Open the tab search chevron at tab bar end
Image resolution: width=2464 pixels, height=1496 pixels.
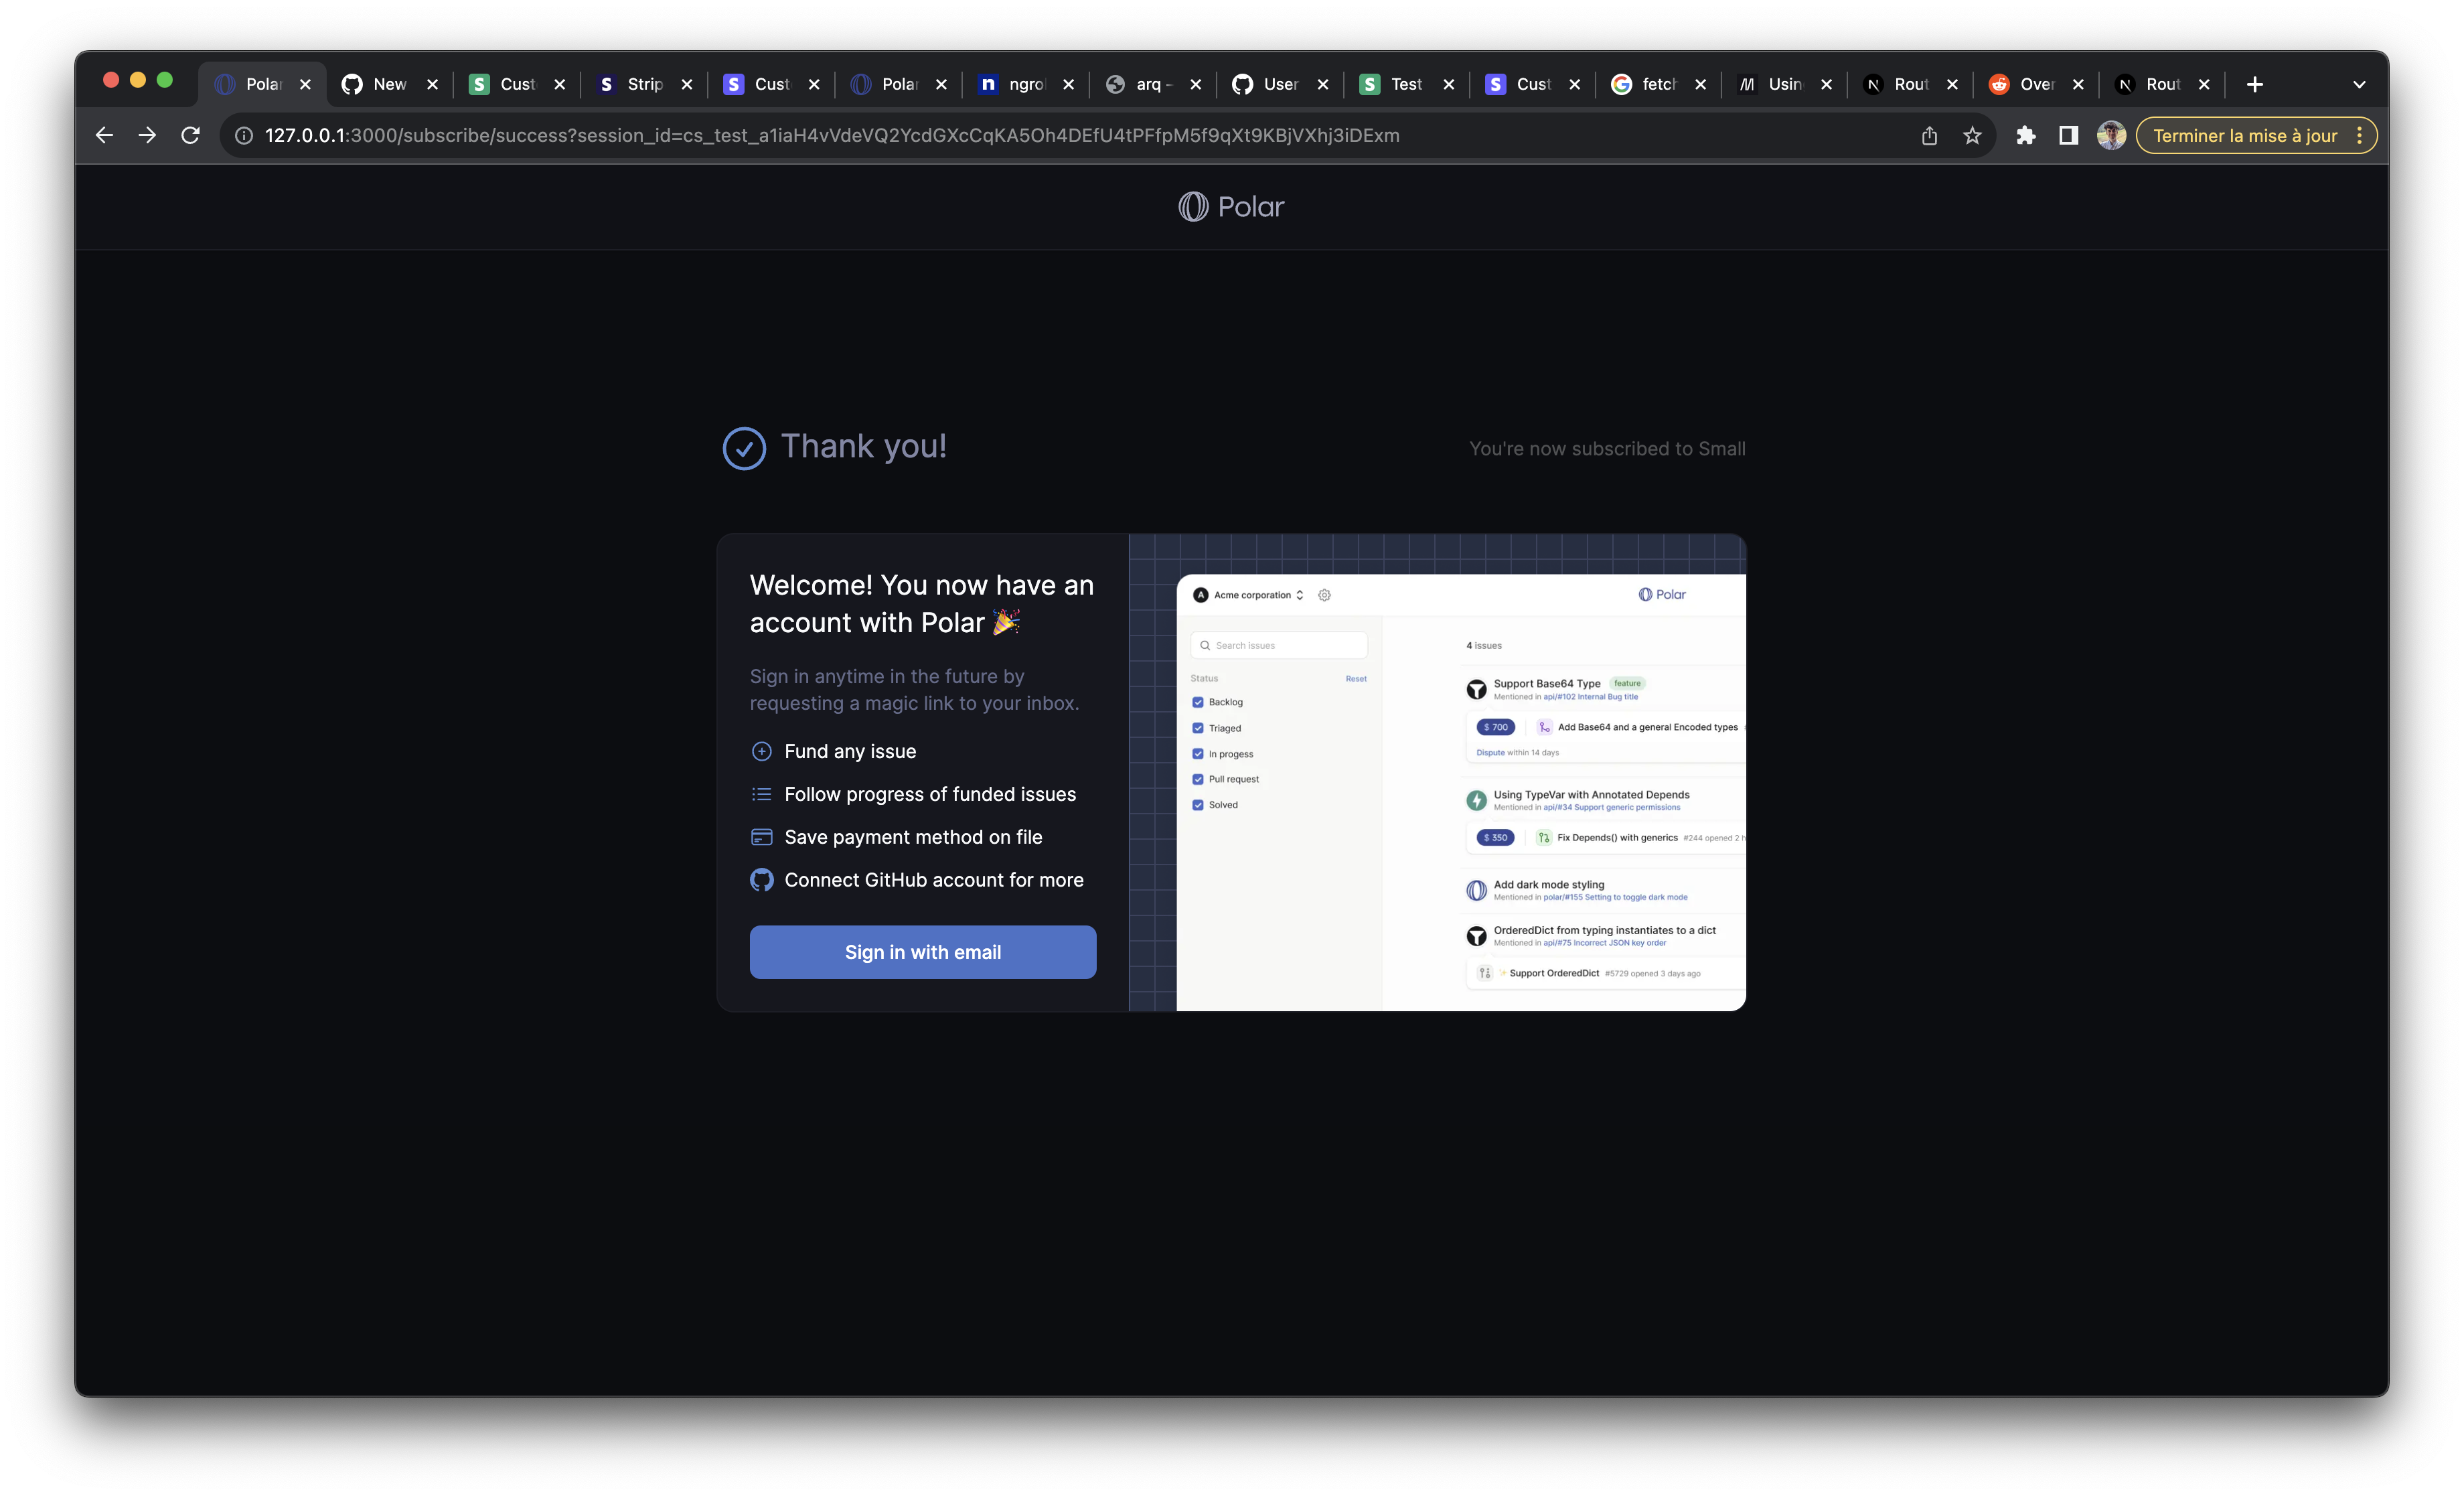pos(2359,84)
